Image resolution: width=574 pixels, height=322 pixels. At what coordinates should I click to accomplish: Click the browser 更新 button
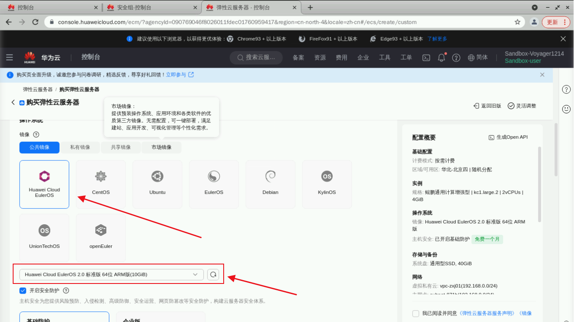[x=556, y=22]
